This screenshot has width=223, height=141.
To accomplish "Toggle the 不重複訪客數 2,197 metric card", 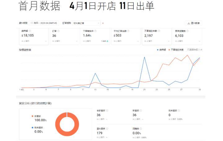I will (x=157, y=37).
